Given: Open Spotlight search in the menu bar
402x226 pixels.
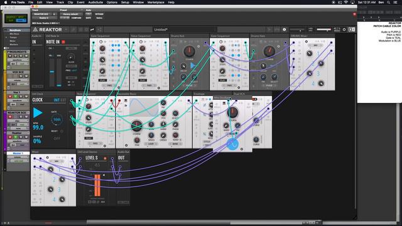Looking at the screenshot, I should [389, 3].
